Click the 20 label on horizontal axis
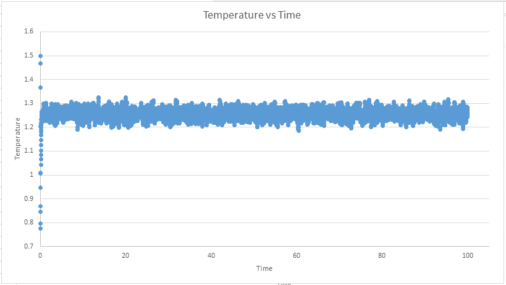 coord(126,255)
